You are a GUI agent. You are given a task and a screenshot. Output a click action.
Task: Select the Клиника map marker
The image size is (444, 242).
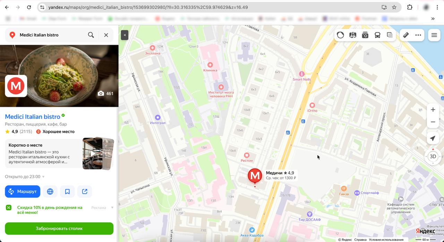210,65
